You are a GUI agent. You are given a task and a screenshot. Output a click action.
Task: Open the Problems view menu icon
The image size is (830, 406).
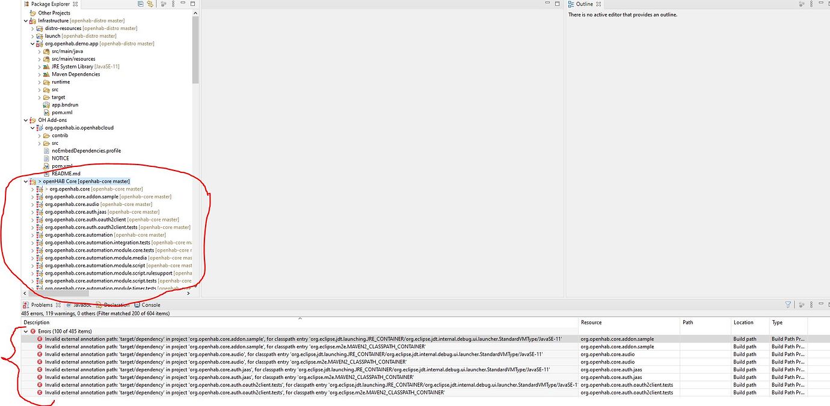pos(811,304)
